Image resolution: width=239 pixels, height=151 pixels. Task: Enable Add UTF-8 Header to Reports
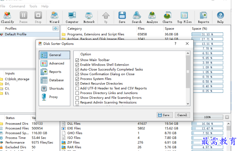[x=77, y=88]
